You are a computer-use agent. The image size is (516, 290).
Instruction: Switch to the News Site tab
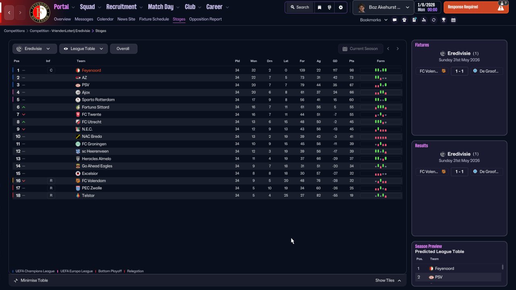click(126, 19)
